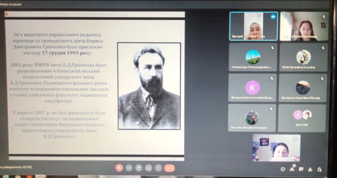
Task: Click Руслана Петрівна Бандура's flower avatar
Action: pyautogui.click(x=252, y=117)
